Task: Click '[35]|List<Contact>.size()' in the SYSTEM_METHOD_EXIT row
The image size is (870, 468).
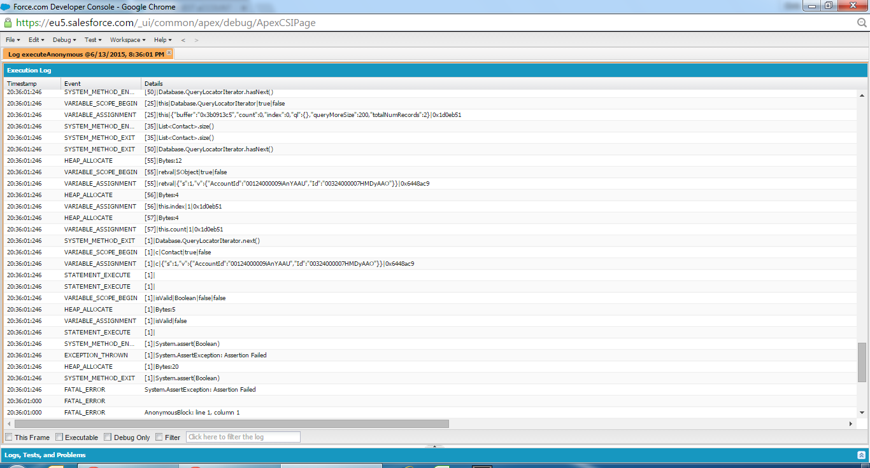Action: pos(180,137)
